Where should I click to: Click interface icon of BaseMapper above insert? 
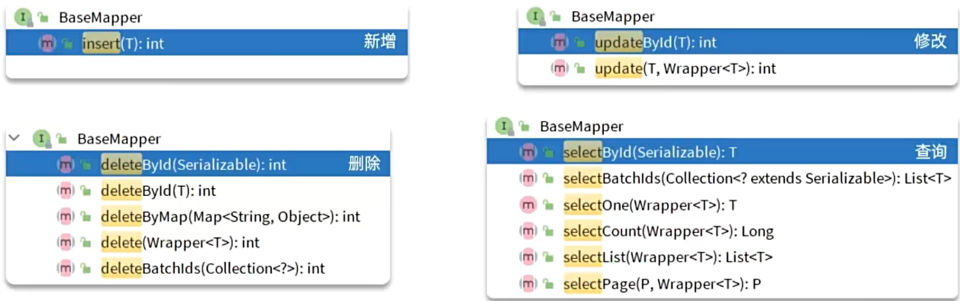[x=23, y=17]
